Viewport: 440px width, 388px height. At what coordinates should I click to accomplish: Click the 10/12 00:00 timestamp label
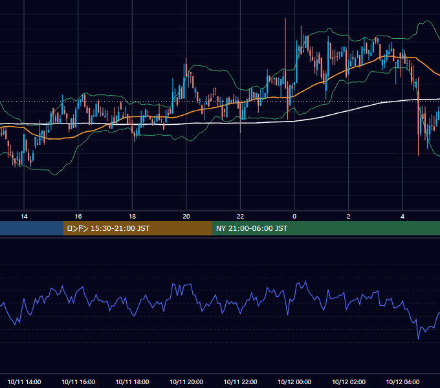point(294,382)
